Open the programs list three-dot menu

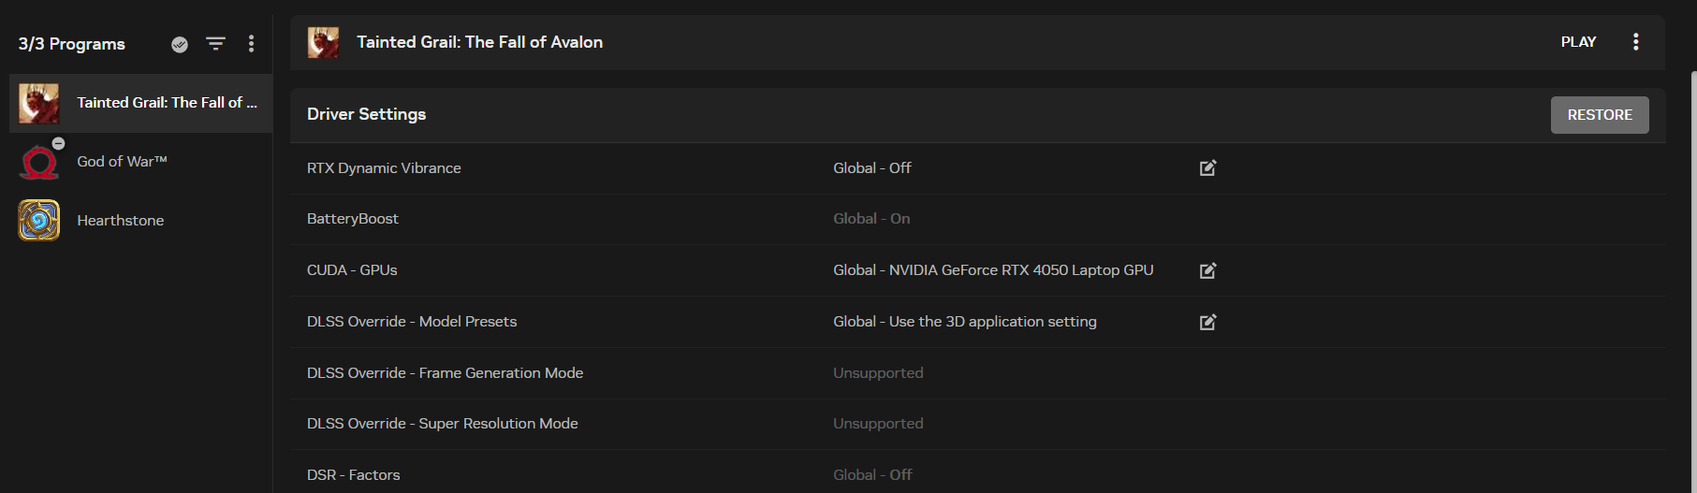tap(251, 43)
